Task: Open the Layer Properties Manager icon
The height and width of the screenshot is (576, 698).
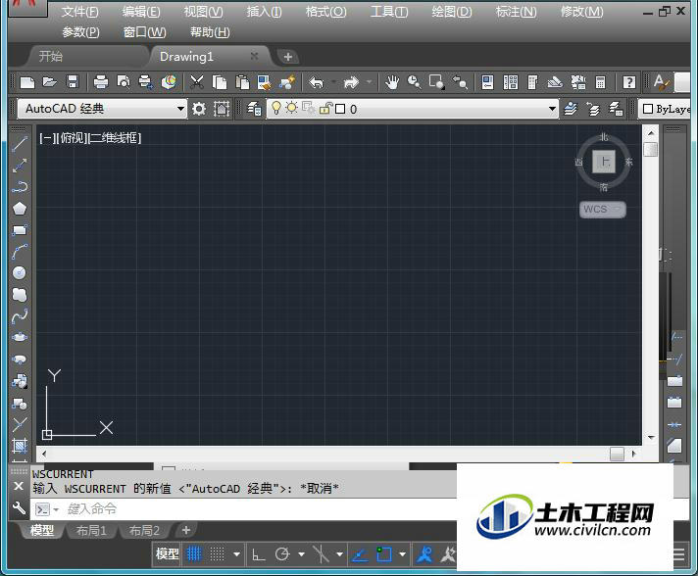Action: click(x=254, y=109)
